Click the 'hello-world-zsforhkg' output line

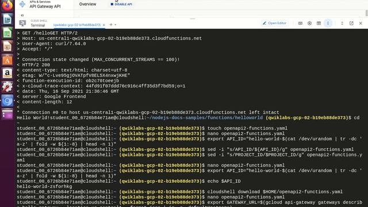[44, 186]
